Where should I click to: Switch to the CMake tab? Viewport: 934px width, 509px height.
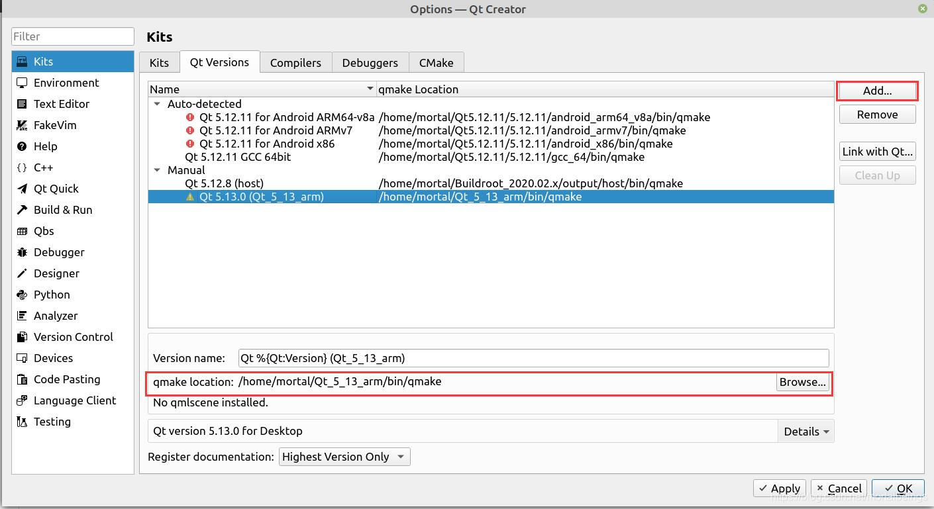click(436, 63)
